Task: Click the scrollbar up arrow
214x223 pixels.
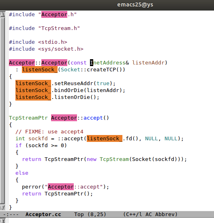Action: [x=2, y=14]
